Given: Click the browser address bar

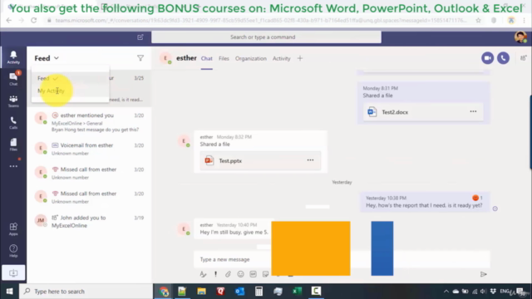Looking at the screenshot, I should (x=261, y=20).
